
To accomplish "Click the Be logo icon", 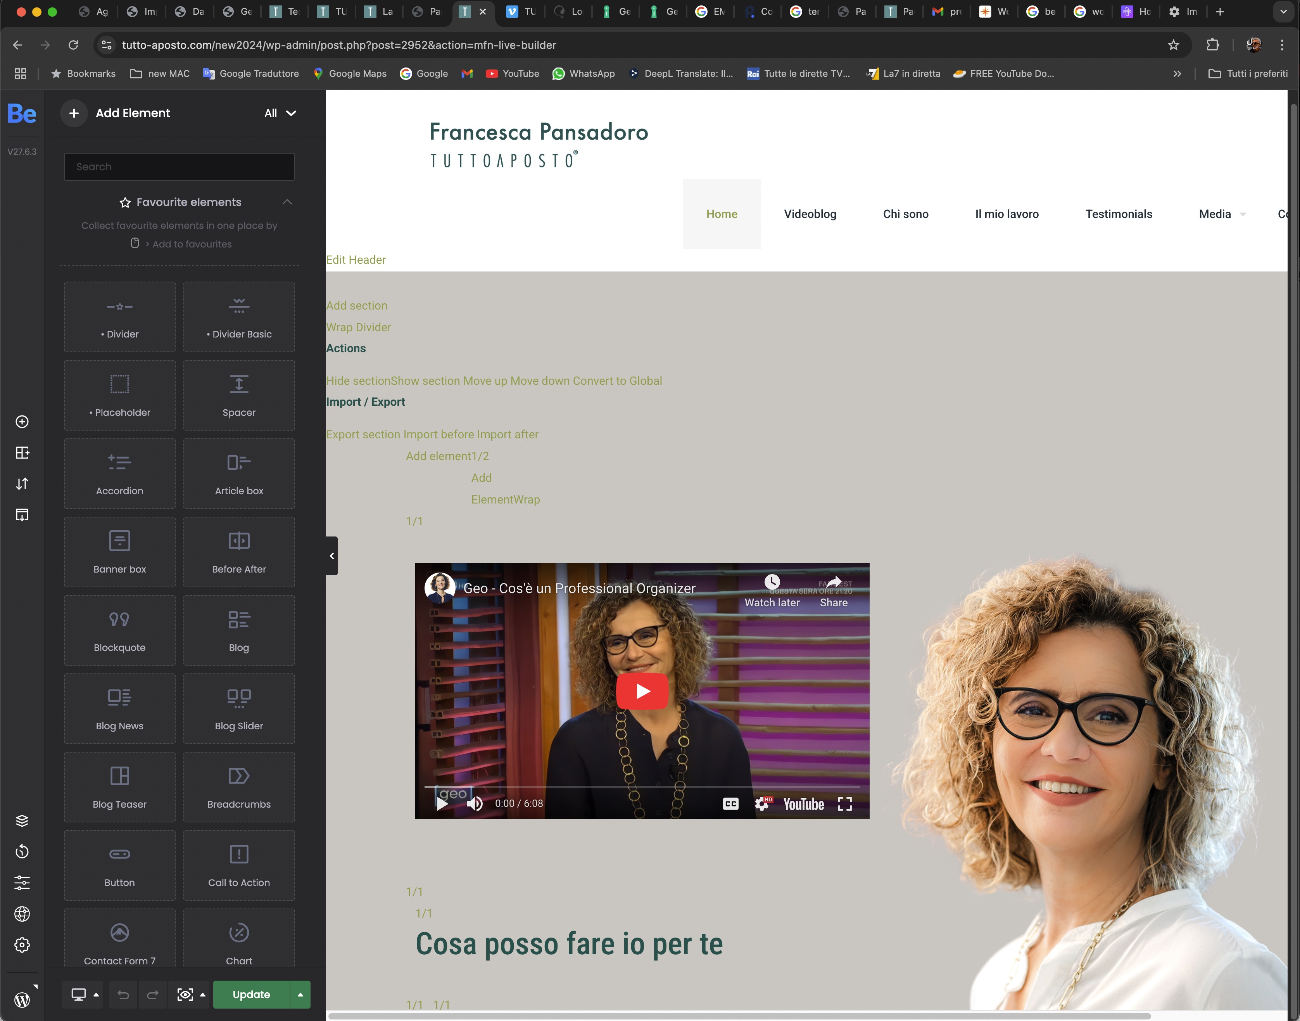I will [21, 114].
